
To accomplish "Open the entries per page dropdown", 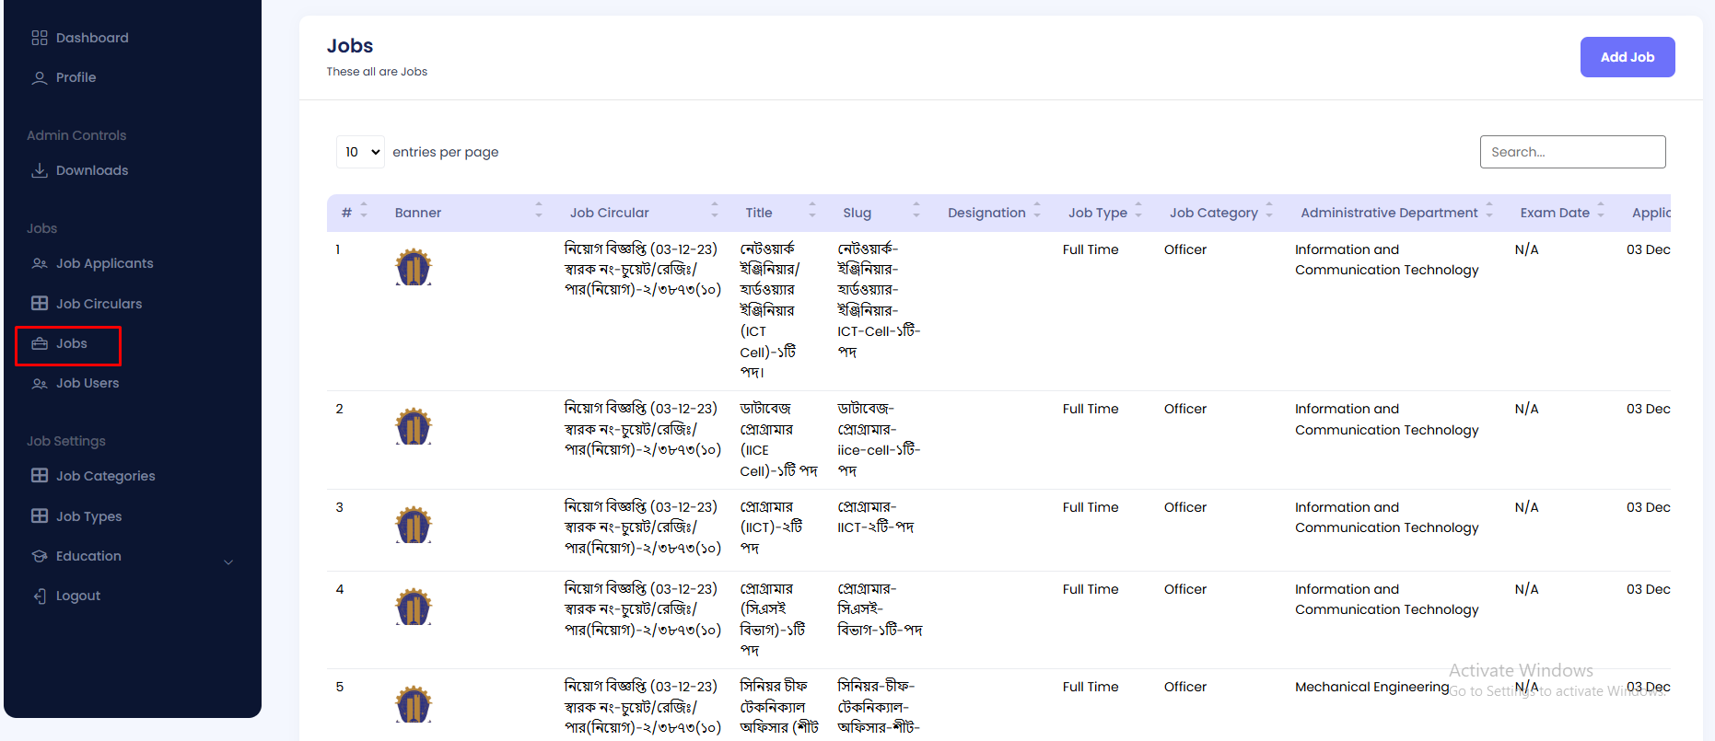I will pyautogui.click(x=360, y=152).
